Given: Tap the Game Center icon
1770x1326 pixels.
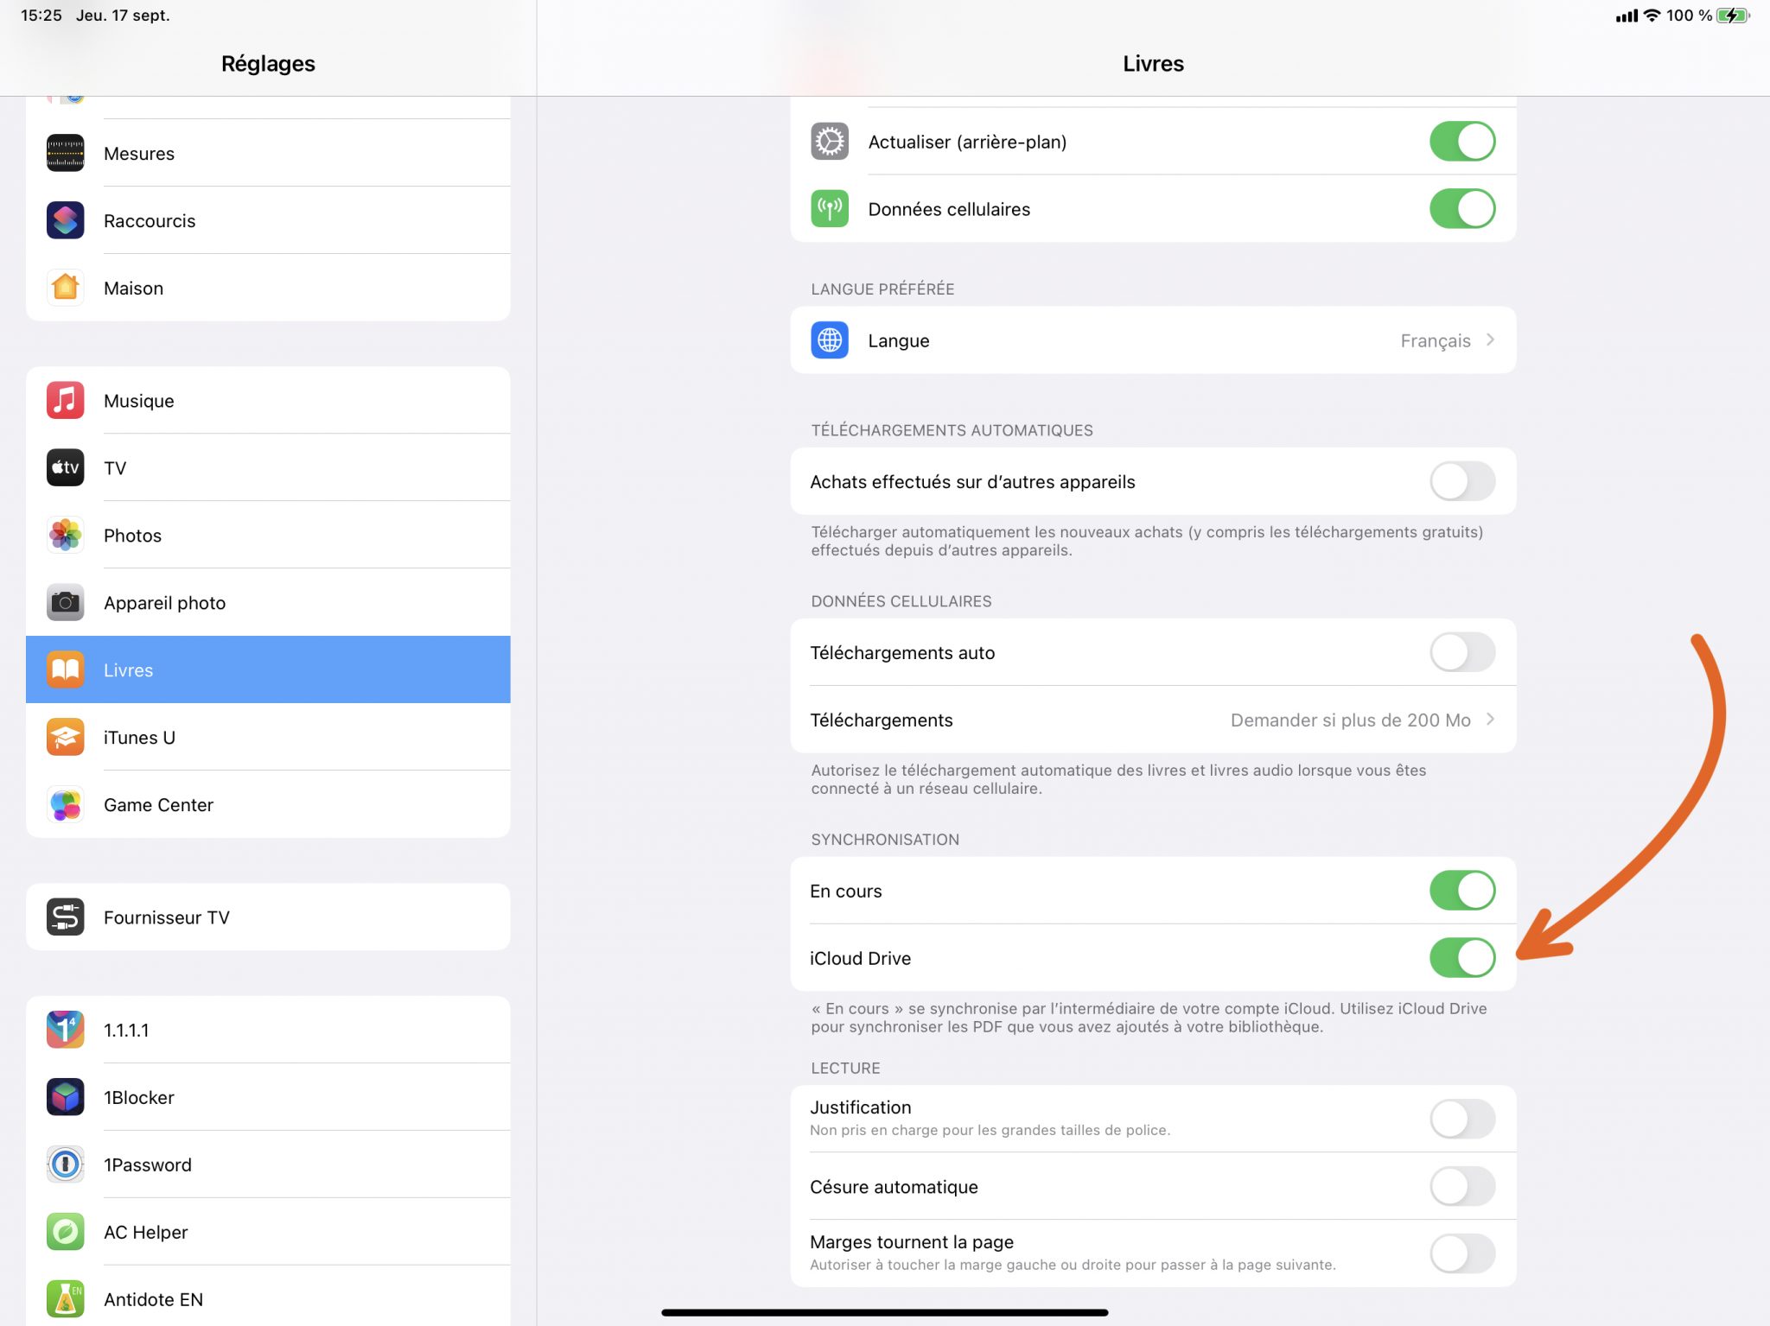Looking at the screenshot, I should tap(65, 804).
